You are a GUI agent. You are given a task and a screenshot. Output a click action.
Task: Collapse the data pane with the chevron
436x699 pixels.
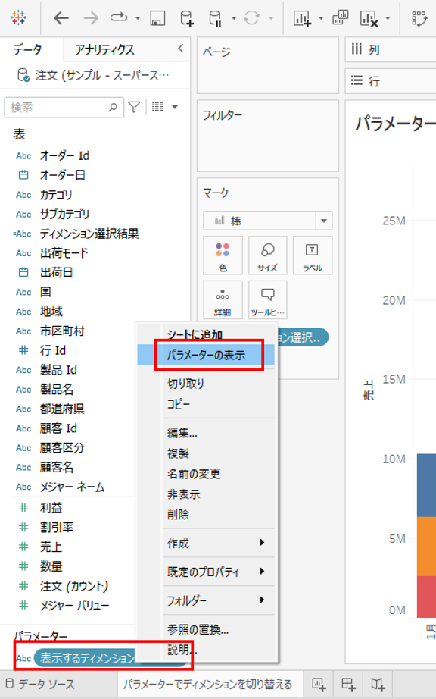180,49
